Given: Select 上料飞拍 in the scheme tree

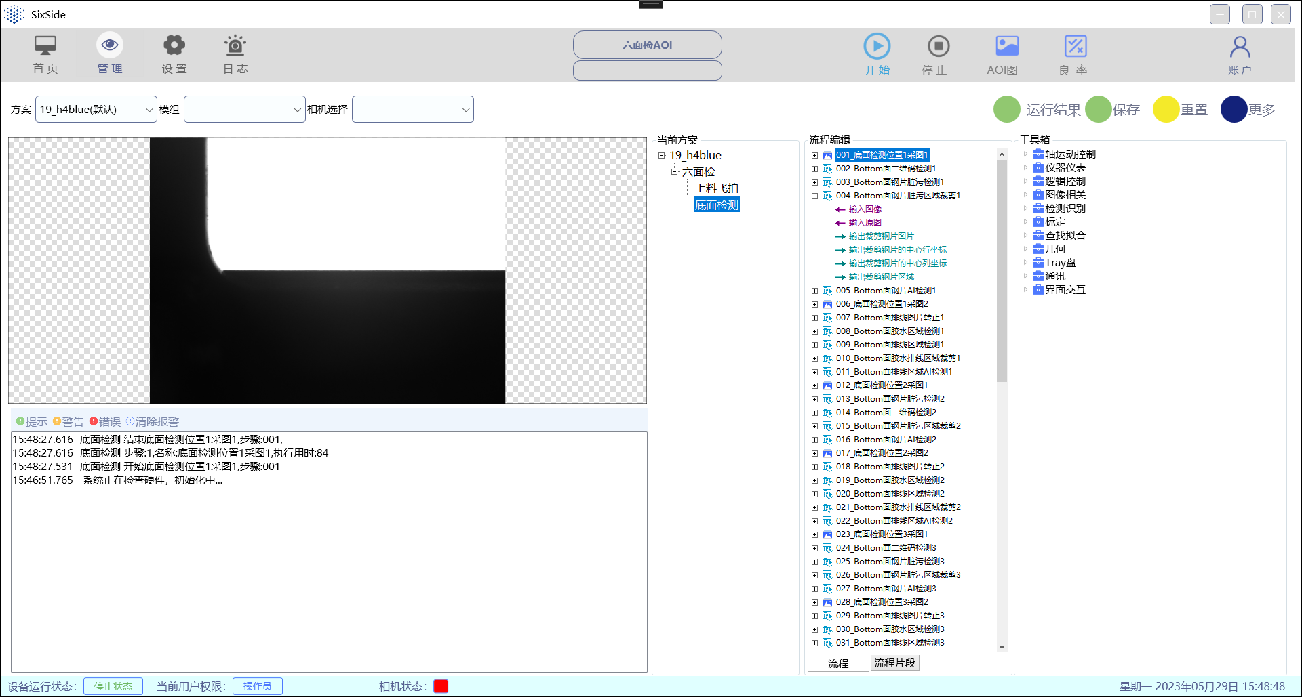Looking at the screenshot, I should [x=717, y=188].
